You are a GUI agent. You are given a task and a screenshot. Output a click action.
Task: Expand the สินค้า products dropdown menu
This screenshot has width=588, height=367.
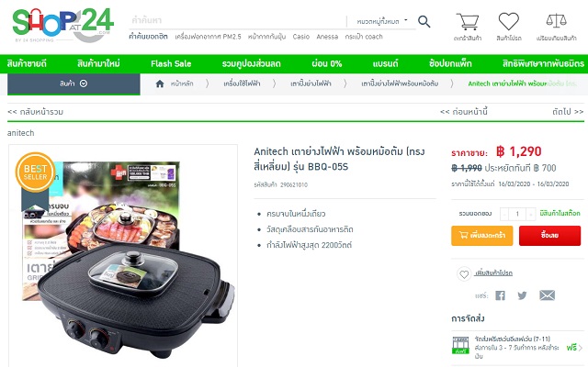[73, 83]
